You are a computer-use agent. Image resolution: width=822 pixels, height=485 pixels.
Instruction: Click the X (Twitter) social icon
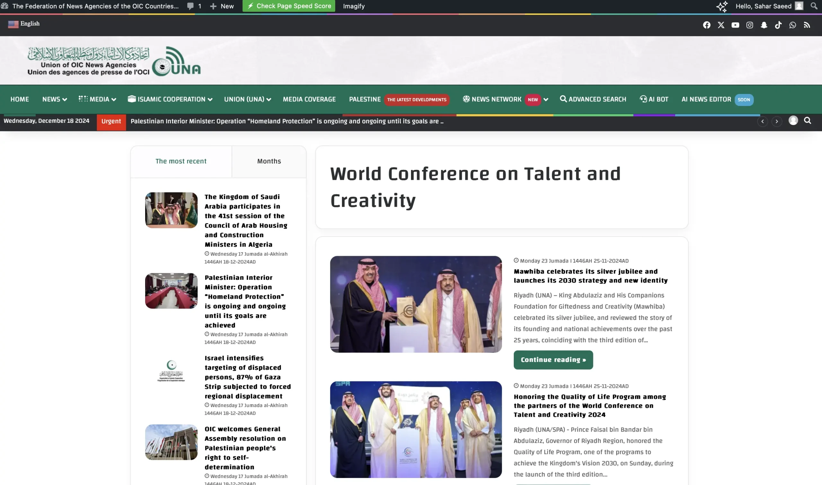pos(721,25)
